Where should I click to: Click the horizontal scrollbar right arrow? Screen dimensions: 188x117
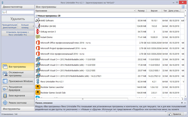(x=183, y=99)
